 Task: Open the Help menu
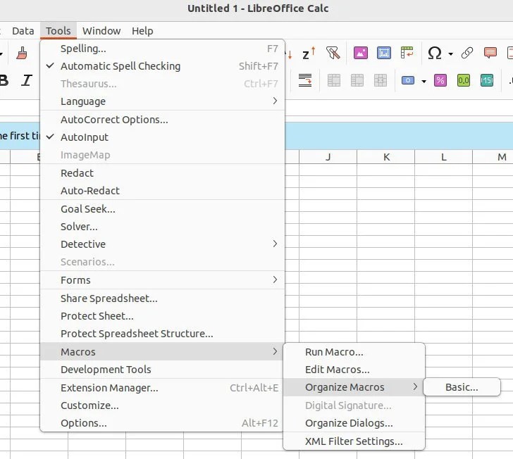(x=142, y=31)
